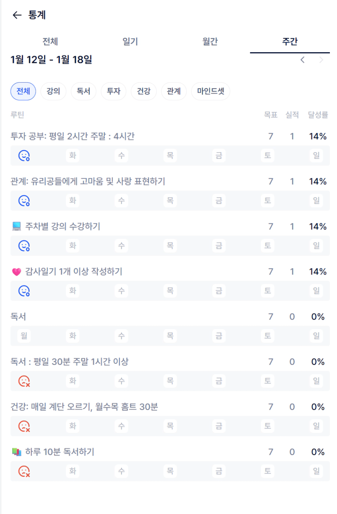337x514 pixels.
Task: Open the 일기 tab
Action: (130, 42)
